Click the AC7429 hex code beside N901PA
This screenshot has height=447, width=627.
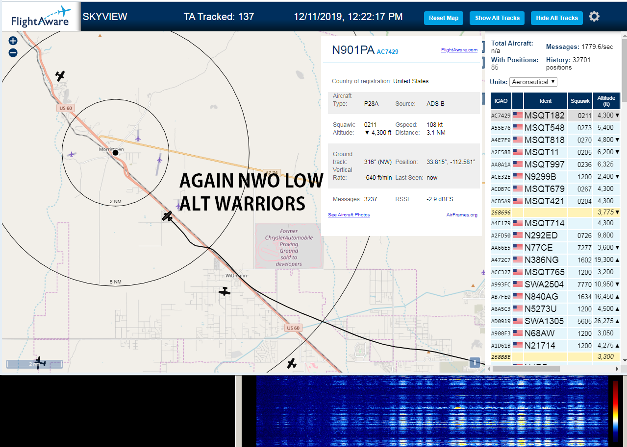(x=388, y=51)
